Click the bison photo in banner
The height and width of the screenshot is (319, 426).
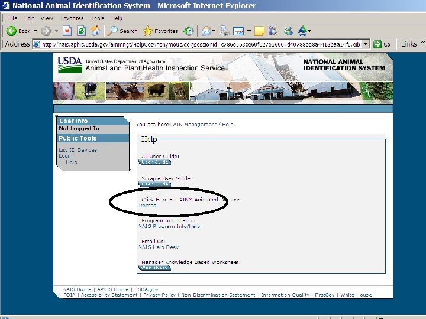coord(156,90)
